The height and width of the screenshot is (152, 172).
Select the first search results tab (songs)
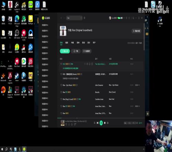click(61, 43)
